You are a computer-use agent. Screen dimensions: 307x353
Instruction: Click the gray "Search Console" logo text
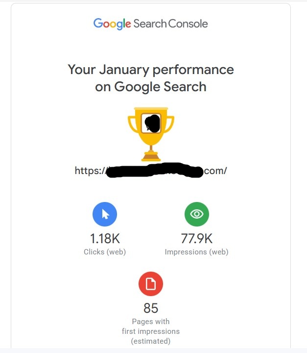click(171, 24)
